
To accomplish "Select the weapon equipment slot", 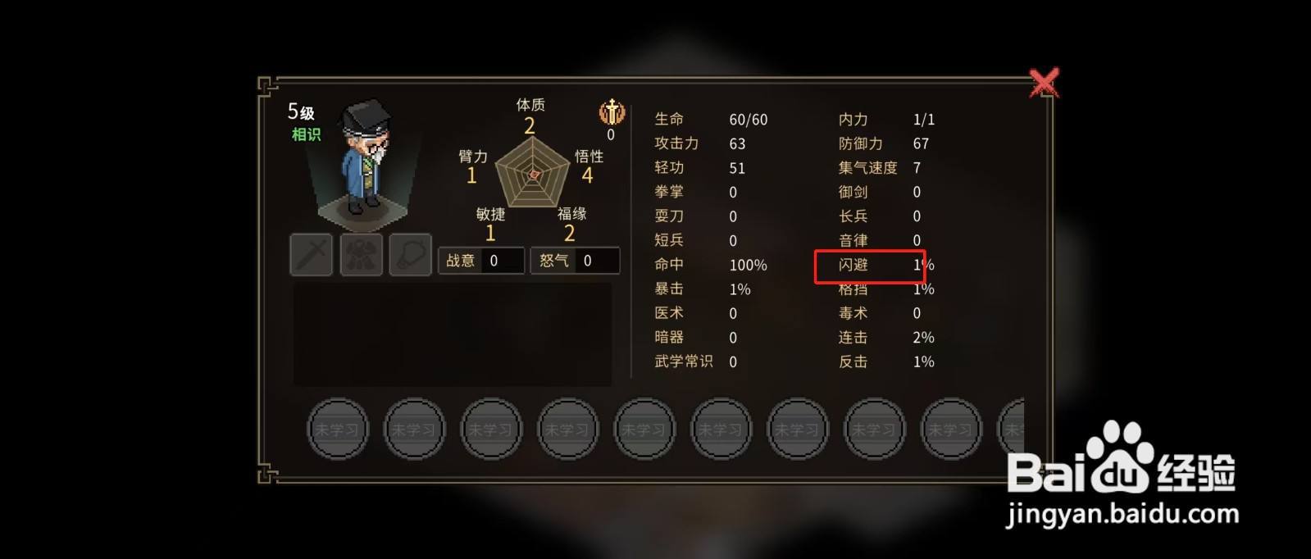I will click(x=312, y=255).
